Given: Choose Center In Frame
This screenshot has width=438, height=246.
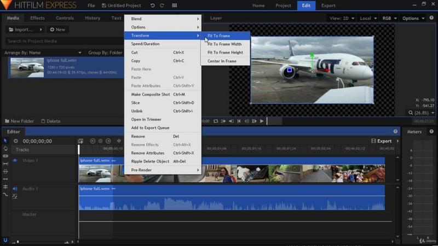Looking at the screenshot, I should pos(225,61).
